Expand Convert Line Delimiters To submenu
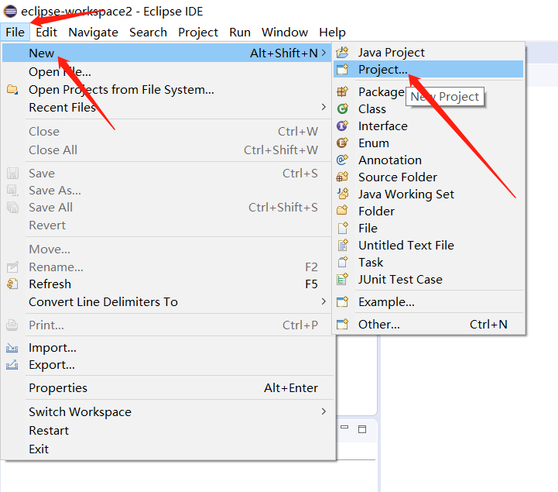Screen dimensions: 558x492 pos(324,302)
